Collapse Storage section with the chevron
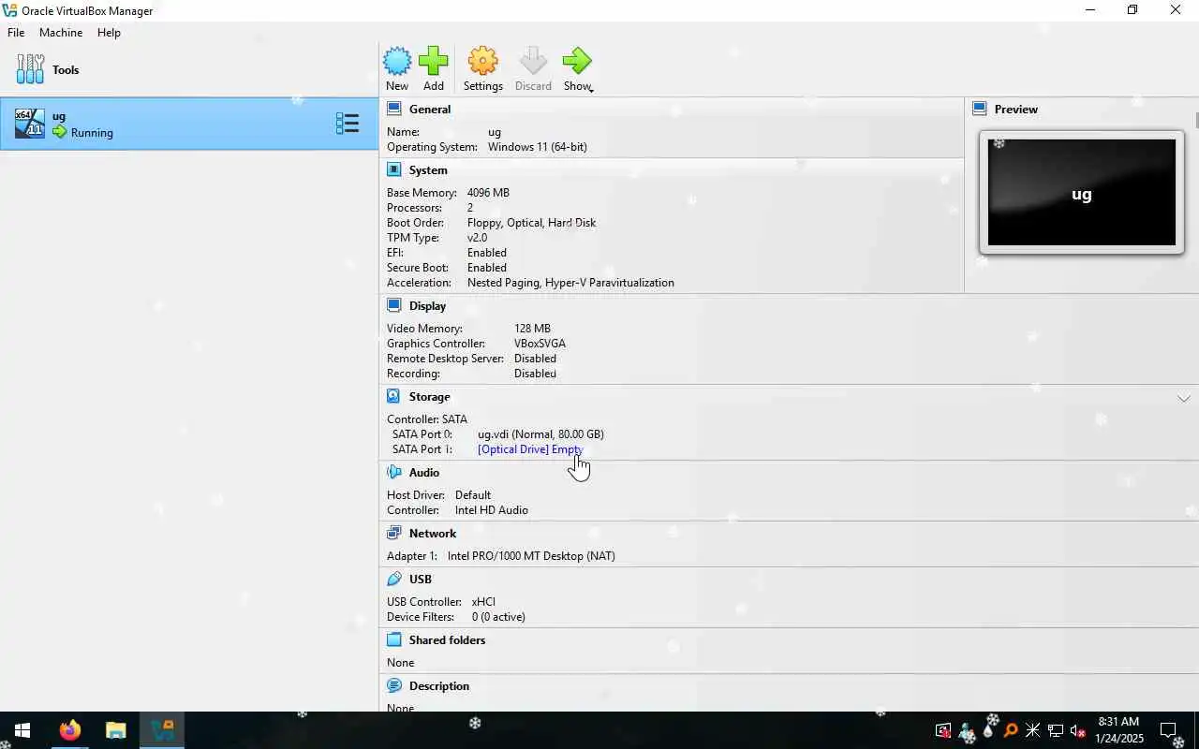1199x749 pixels. click(1184, 399)
